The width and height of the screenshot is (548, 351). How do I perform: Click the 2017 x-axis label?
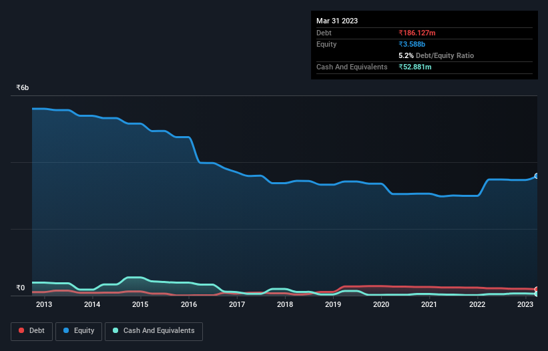click(x=237, y=304)
